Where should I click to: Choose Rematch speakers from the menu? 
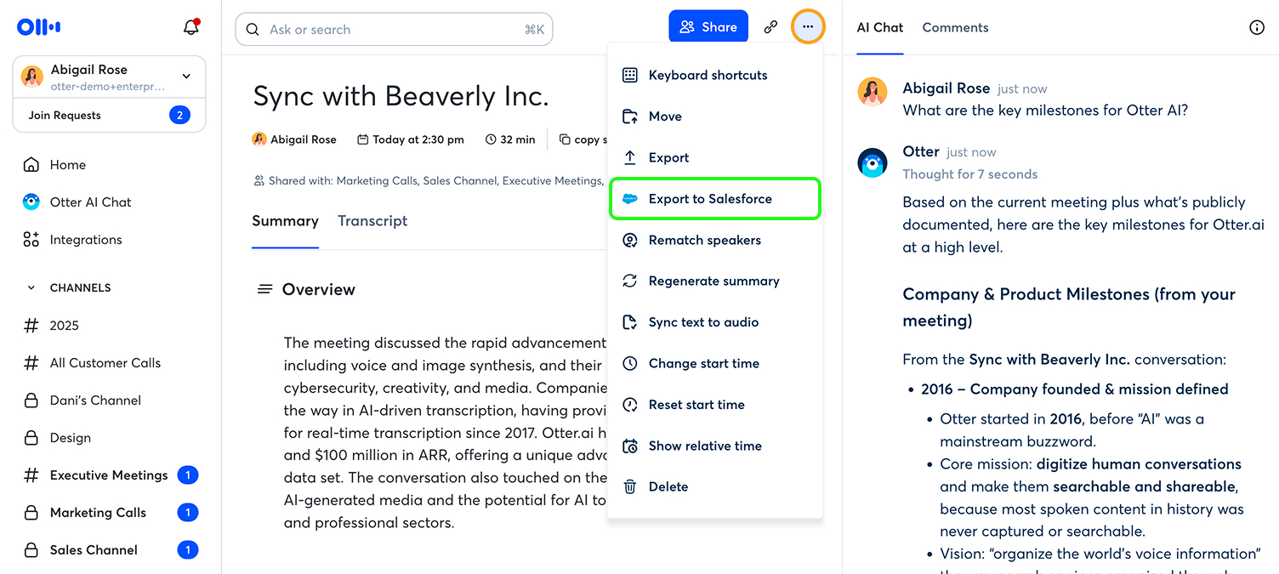(704, 240)
